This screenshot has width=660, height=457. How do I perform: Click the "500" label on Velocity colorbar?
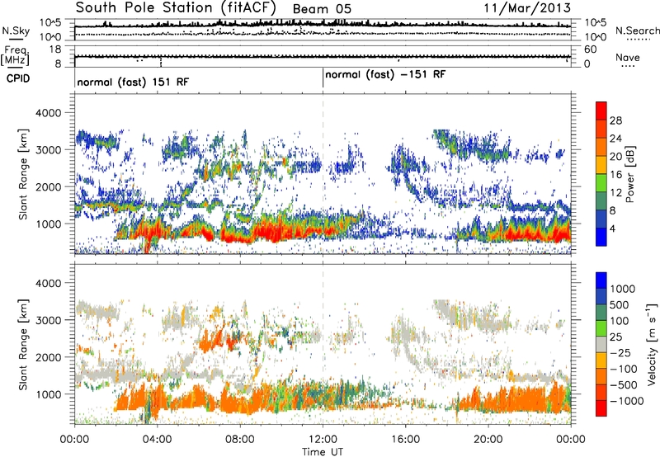pos(620,304)
